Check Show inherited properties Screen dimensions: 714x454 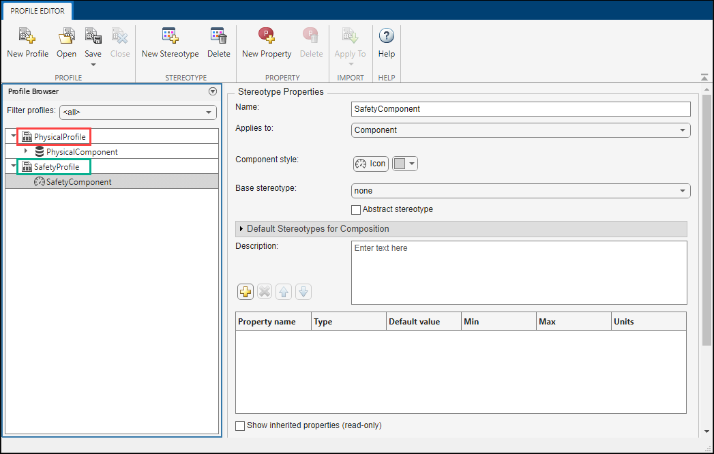(239, 425)
